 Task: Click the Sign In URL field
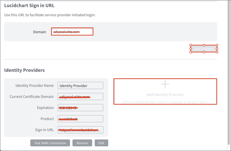click(x=80, y=130)
